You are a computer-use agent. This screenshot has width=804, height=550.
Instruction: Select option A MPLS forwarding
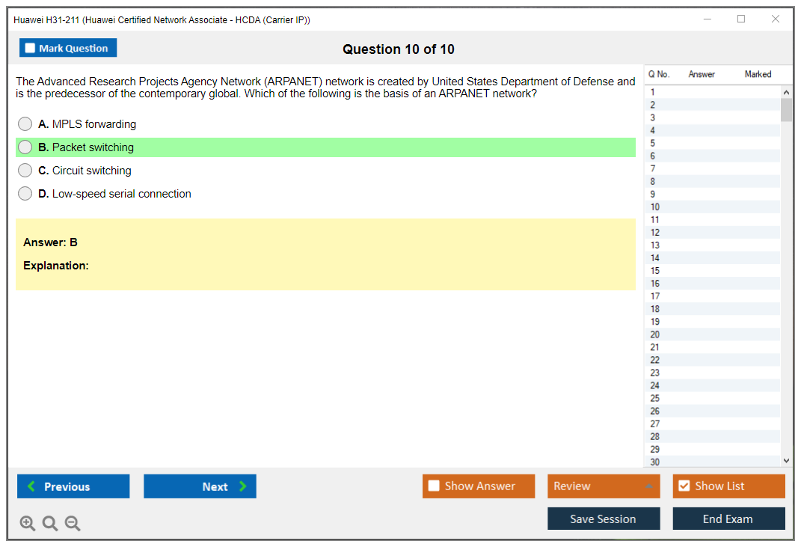click(x=25, y=124)
